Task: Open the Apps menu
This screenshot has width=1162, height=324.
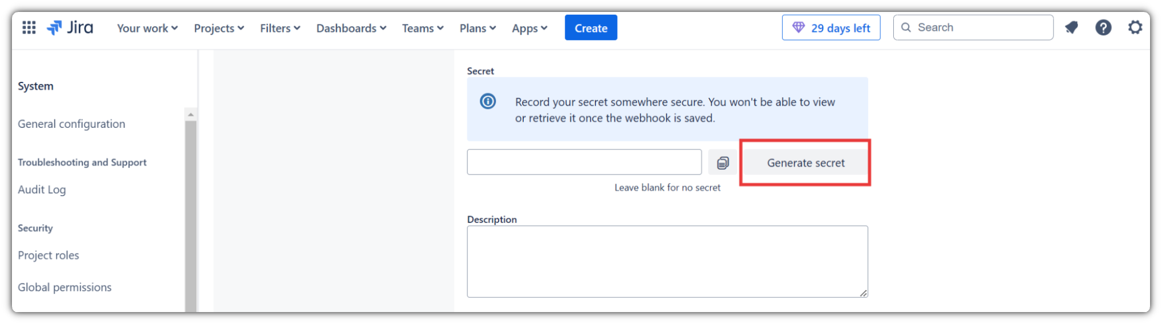Action: pos(529,28)
